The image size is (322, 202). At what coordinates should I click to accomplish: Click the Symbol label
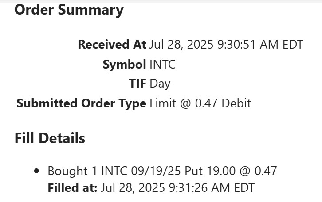tap(124, 65)
